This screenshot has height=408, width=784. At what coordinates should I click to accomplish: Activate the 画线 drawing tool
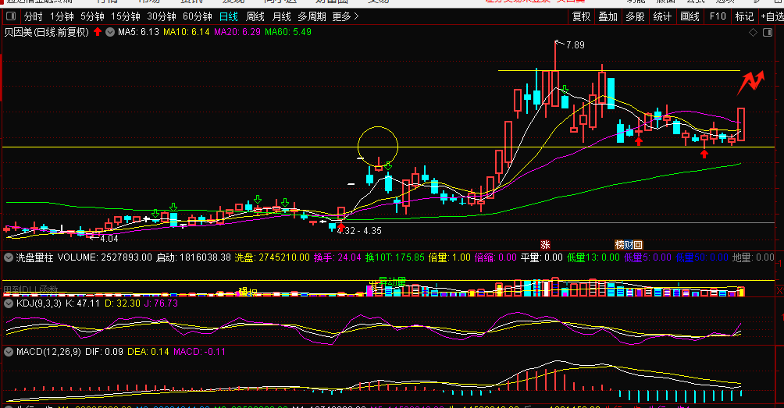[x=690, y=16]
